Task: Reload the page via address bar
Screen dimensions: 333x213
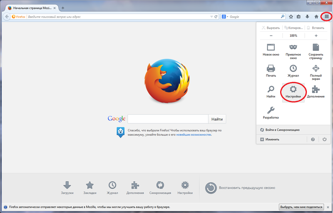Action: [x=216, y=17]
